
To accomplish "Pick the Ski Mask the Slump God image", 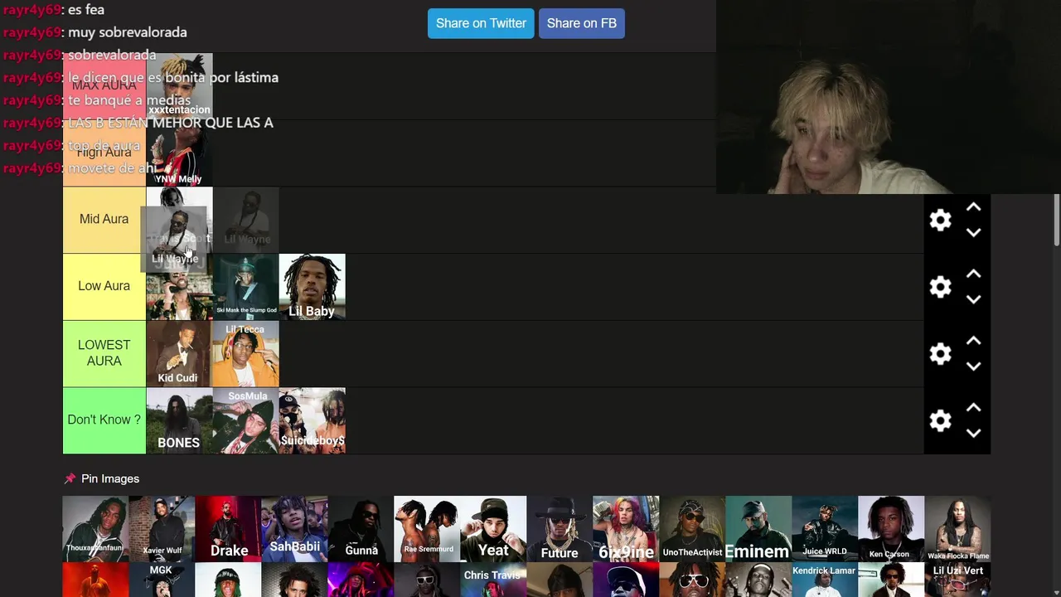I will (246, 287).
